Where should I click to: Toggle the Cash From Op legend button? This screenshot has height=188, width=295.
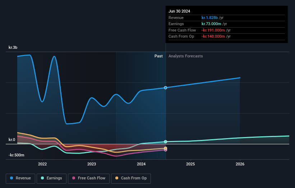(x=131, y=178)
